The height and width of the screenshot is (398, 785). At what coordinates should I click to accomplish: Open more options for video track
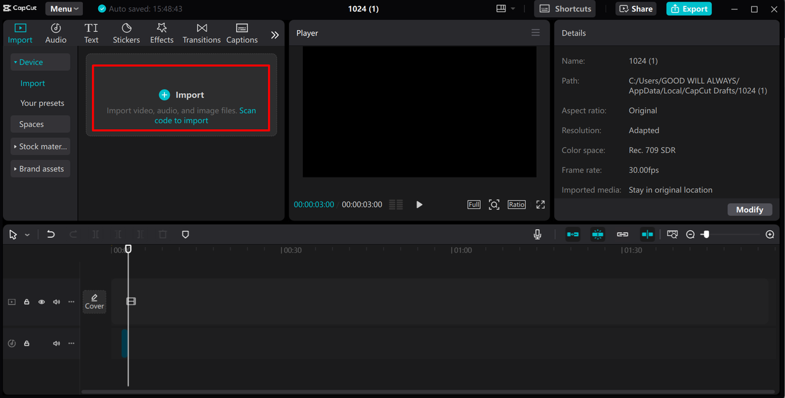point(71,302)
